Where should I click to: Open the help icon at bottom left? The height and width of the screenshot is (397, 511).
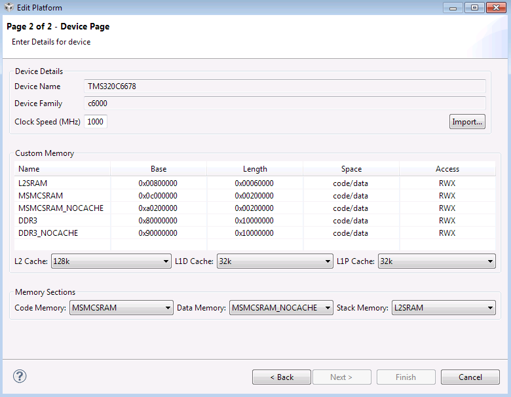[x=20, y=377]
